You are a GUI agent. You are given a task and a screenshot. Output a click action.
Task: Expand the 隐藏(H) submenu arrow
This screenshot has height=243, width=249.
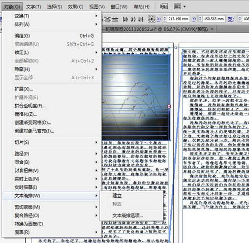pyautogui.click(x=96, y=69)
